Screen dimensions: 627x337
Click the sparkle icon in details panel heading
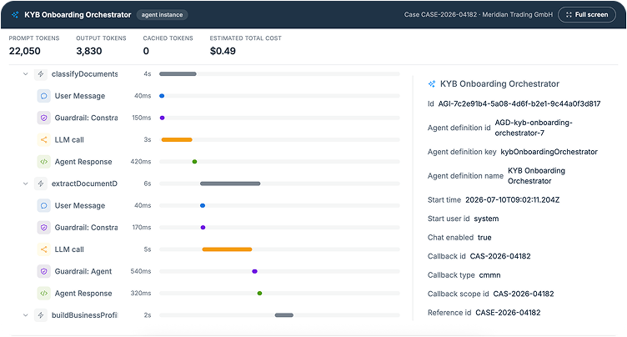point(431,83)
